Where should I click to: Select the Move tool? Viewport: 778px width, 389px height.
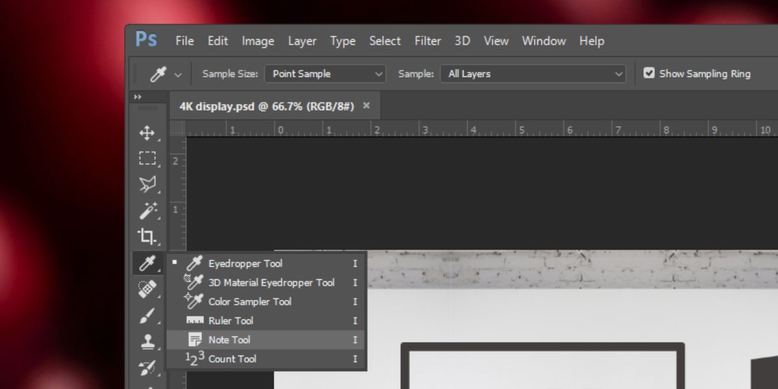click(147, 133)
